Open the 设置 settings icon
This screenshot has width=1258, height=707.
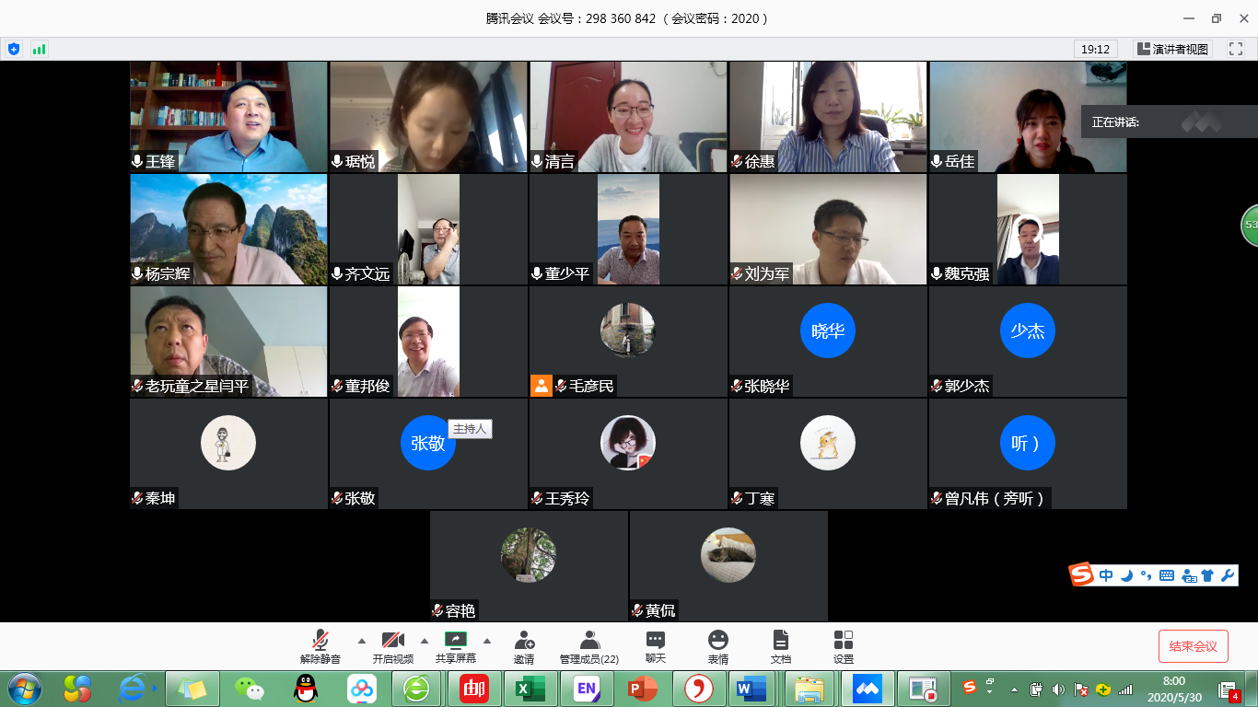point(843,645)
